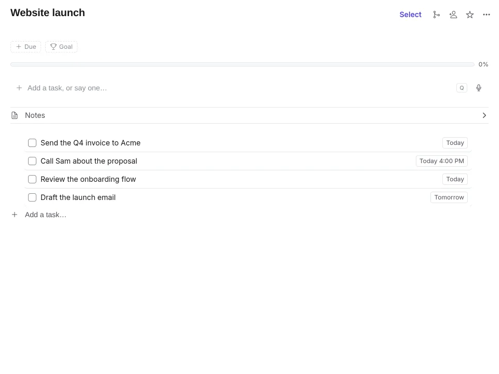Check off Call Sam about the proposal
Image resolution: width=499 pixels, height=374 pixels.
(x=32, y=161)
